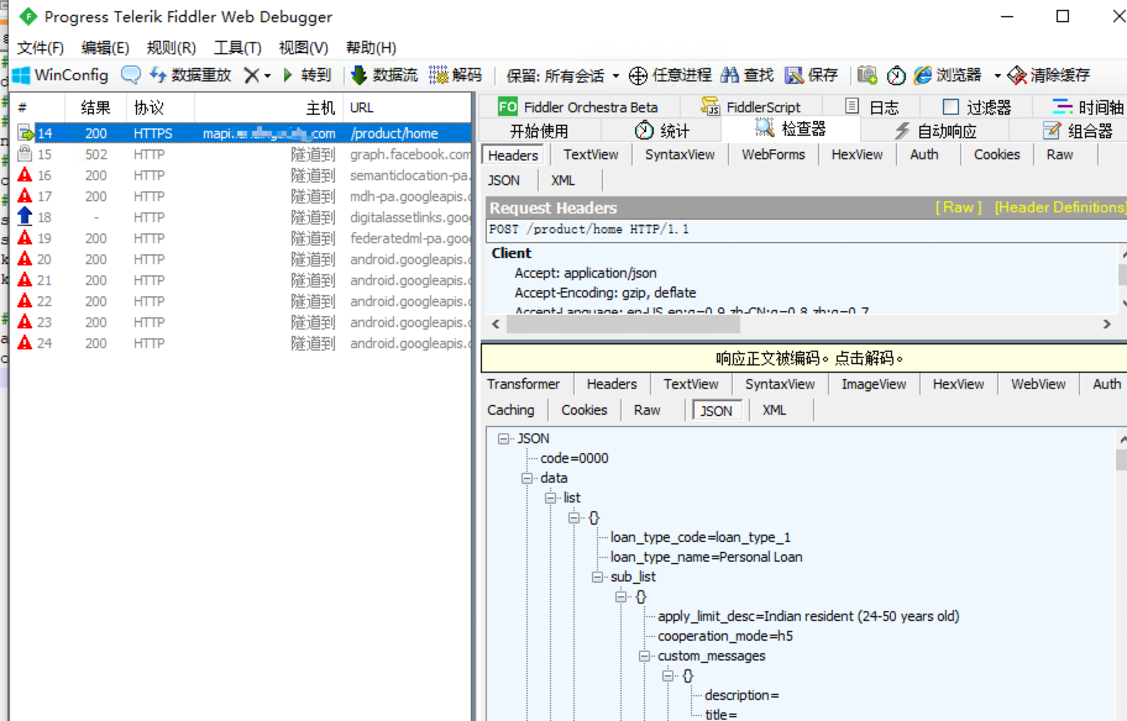The height and width of the screenshot is (721, 1127).
Task: Click the camera screenshot toolbar icon
Action: pos(867,75)
